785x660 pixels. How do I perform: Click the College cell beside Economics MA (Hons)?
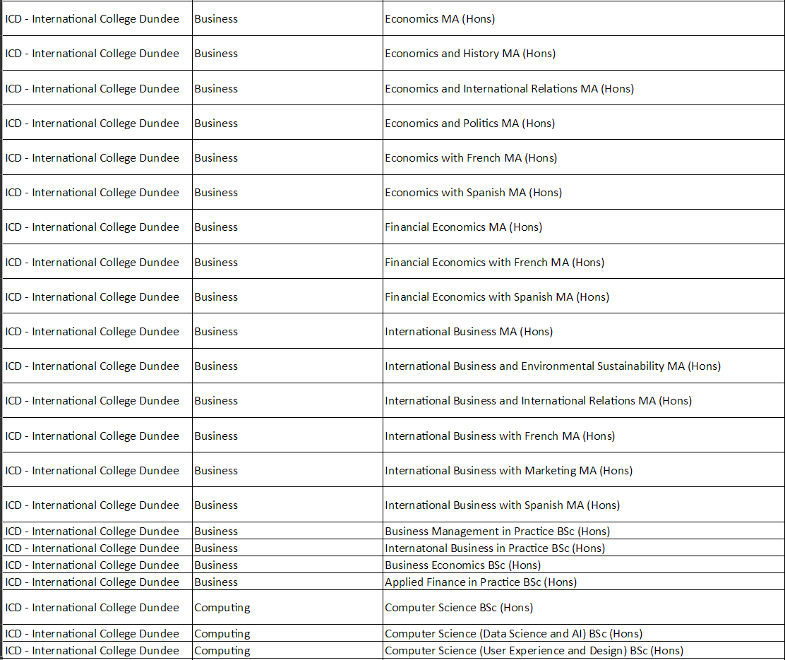click(97, 18)
